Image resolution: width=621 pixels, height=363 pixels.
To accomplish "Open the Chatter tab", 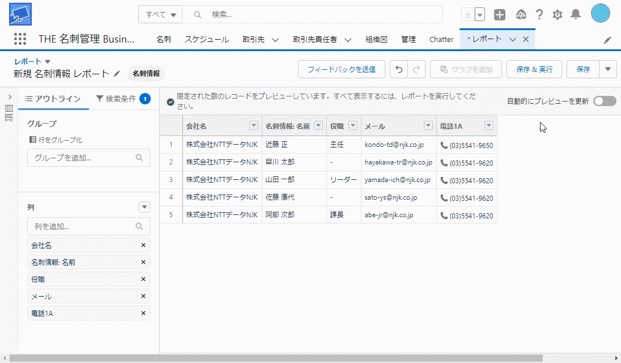I will coord(441,39).
